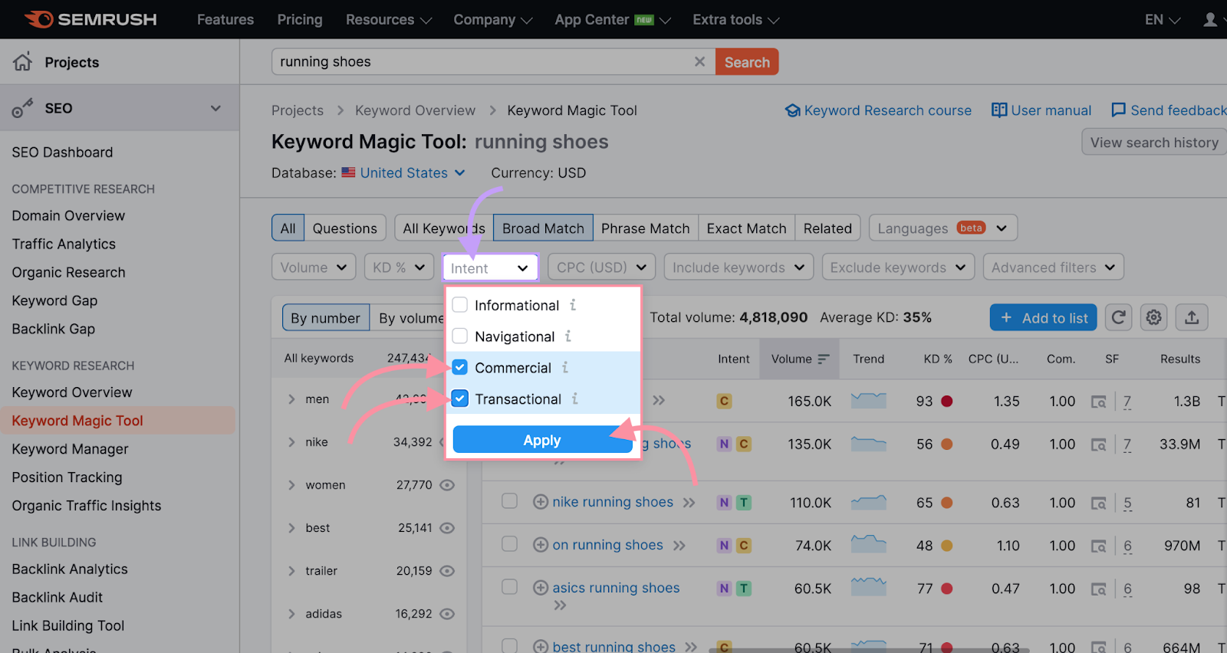
Task: Click plus icon beside nike running shoes
Action: [x=541, y=502]
